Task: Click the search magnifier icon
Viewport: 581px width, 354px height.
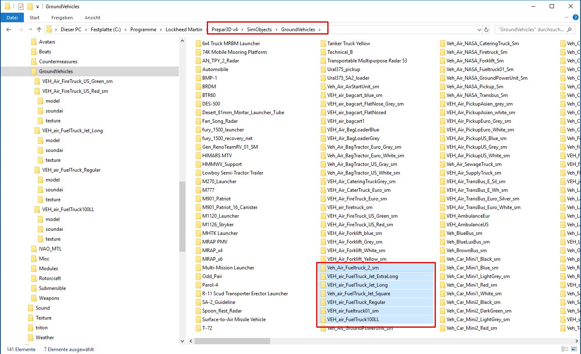Action: [569, 30]
